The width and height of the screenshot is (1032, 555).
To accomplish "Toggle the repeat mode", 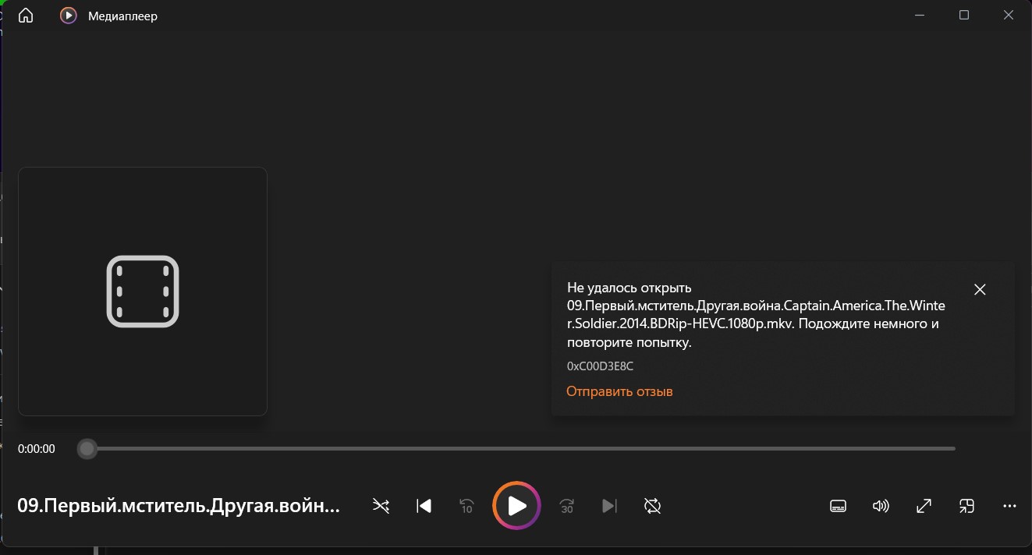I will [x=653, y=506].
